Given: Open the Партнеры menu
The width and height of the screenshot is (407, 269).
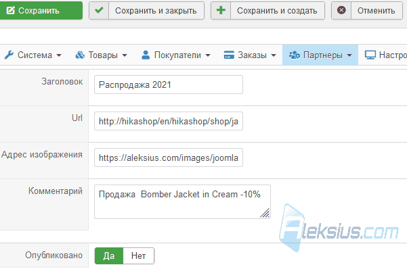Looking at the screenshot, I should click(x=320, y=55).
